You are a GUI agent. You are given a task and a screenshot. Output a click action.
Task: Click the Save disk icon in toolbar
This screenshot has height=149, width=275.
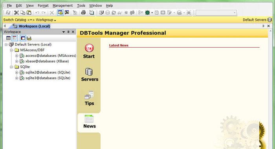click(8, 13)
